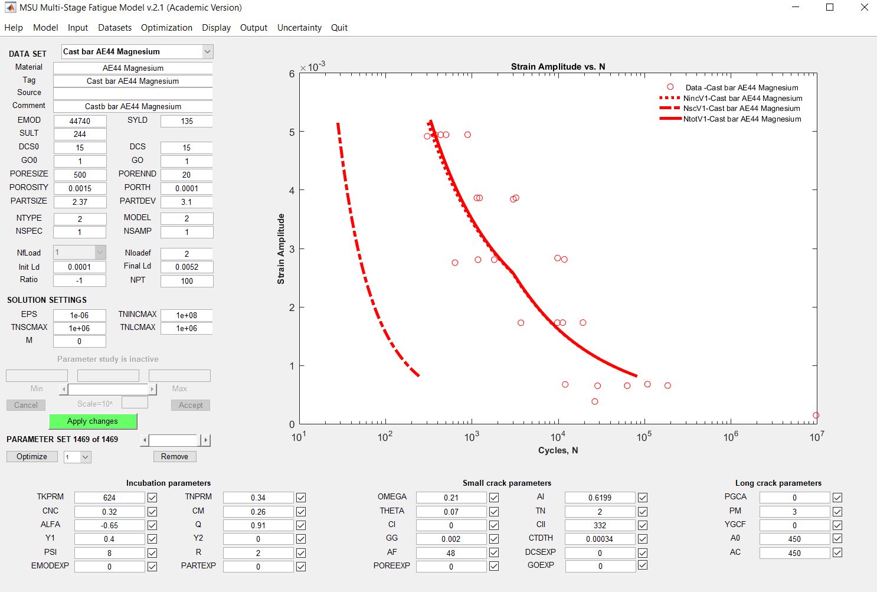Click the parameter set slider right arrow
The image size is (877, 592).
coord(205,440)
